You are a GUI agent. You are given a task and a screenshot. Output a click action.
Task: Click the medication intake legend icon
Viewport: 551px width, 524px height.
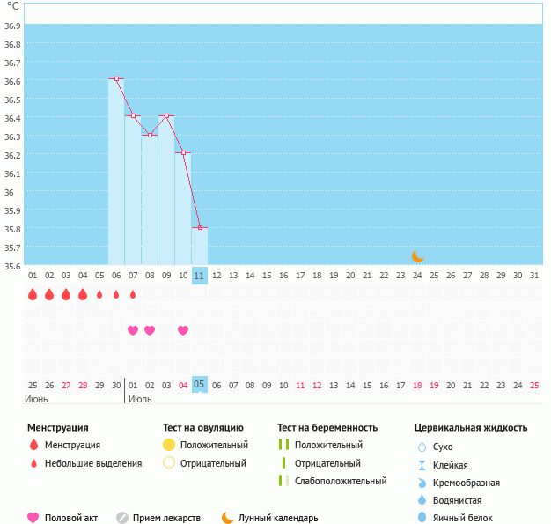122,518
